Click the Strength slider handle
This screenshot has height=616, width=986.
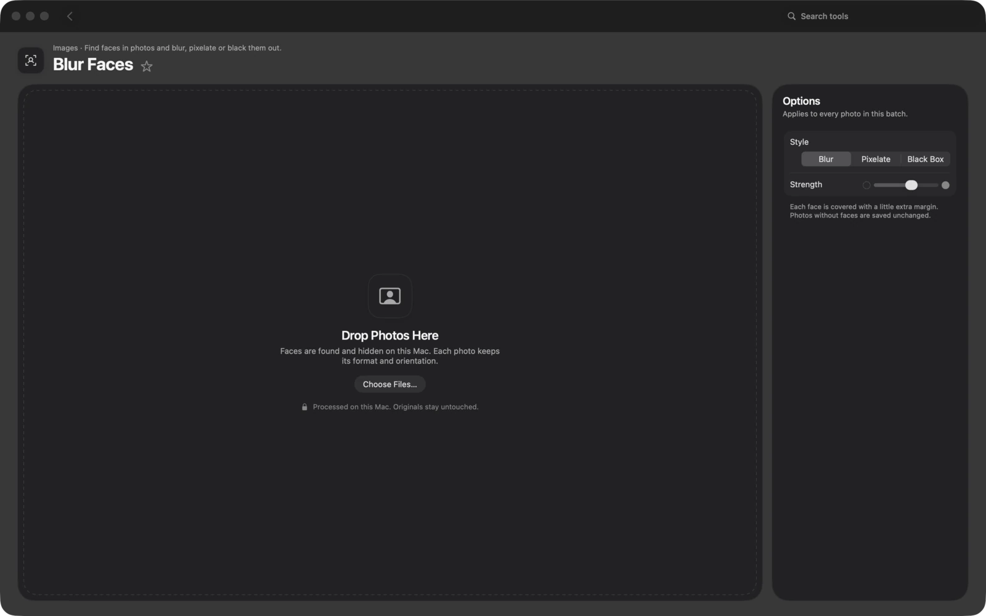tap(911, 185)
